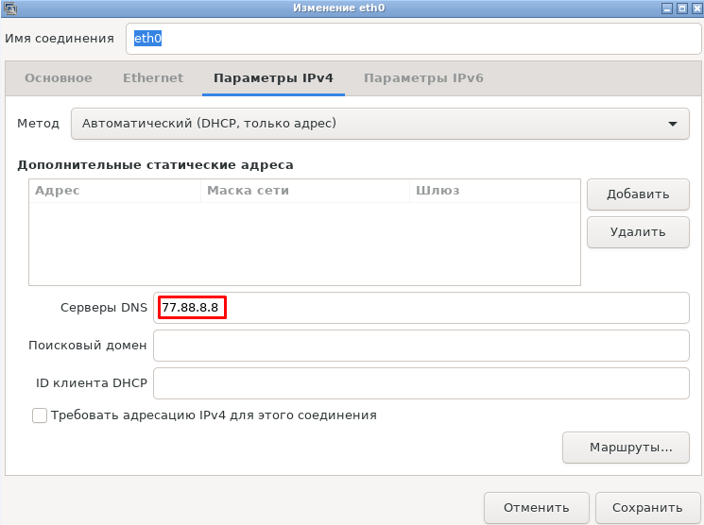Switch to the Основное tab
Image resolution: width=704 pixels, height=525 pixels.
pyautogui.click(x=59, y=78)
